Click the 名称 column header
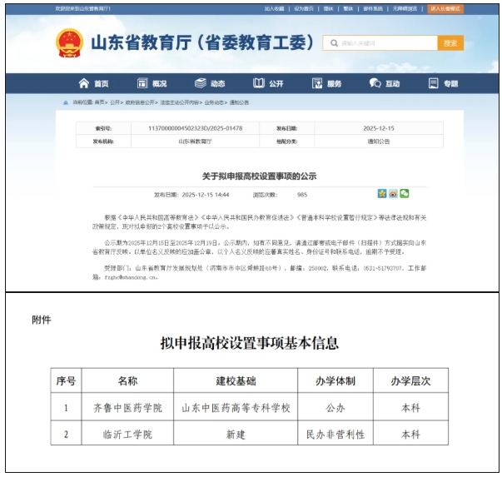 (127, 381)
